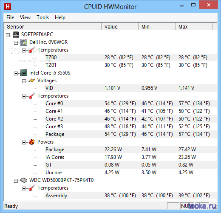Click the IA Cores max 23.26 W
The width and height of the screenshot is (221, 213).
[x=187, y=157]
